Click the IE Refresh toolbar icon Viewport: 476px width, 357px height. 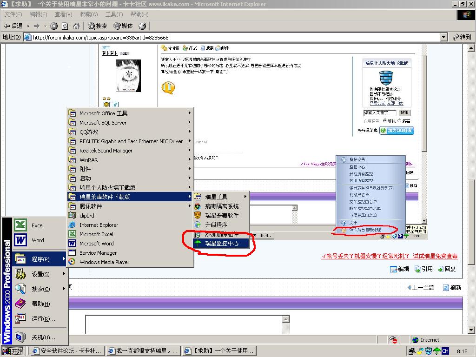click(65, 26)
